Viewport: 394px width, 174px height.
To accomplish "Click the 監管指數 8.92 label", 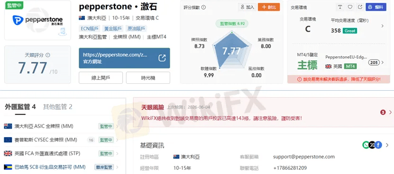I will pos(232,24).
